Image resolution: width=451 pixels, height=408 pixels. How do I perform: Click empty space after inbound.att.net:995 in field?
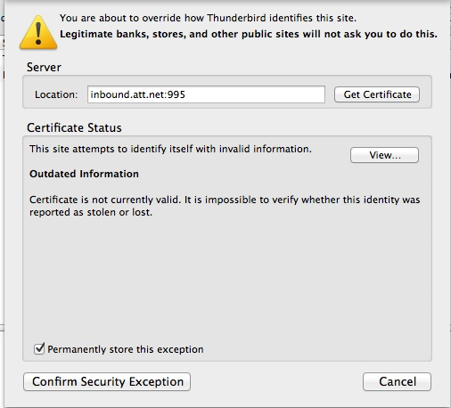[256, 94]
